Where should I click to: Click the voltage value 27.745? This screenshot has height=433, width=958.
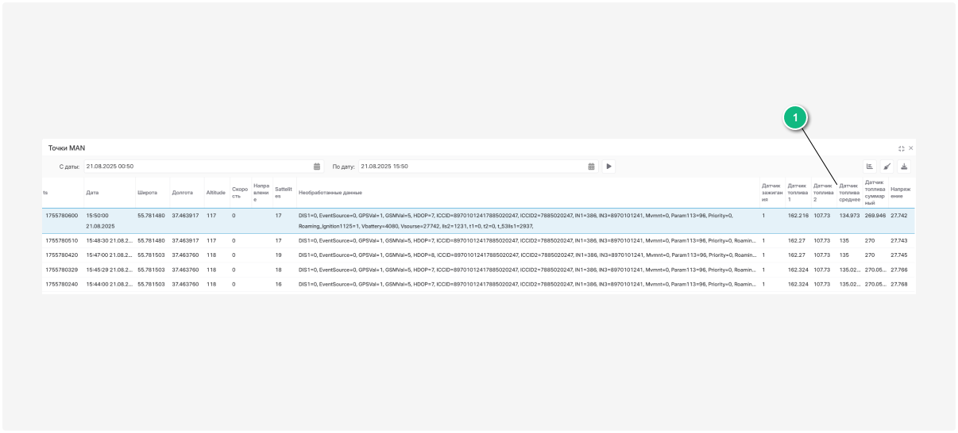click(899, 255)
